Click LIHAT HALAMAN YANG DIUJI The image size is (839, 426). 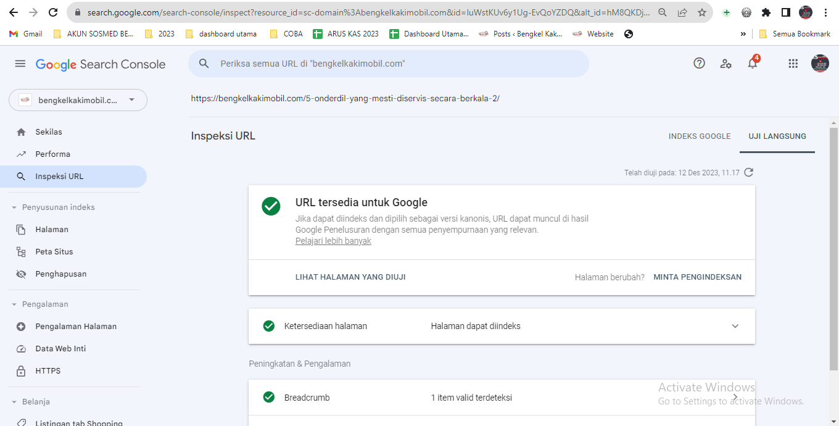(x=350, y=277)
